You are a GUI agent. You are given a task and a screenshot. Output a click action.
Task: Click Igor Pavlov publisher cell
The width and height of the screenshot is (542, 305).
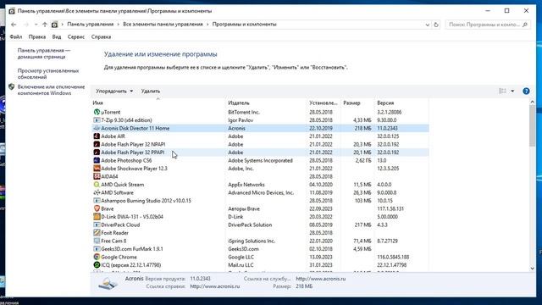click(x=241, y=120)
